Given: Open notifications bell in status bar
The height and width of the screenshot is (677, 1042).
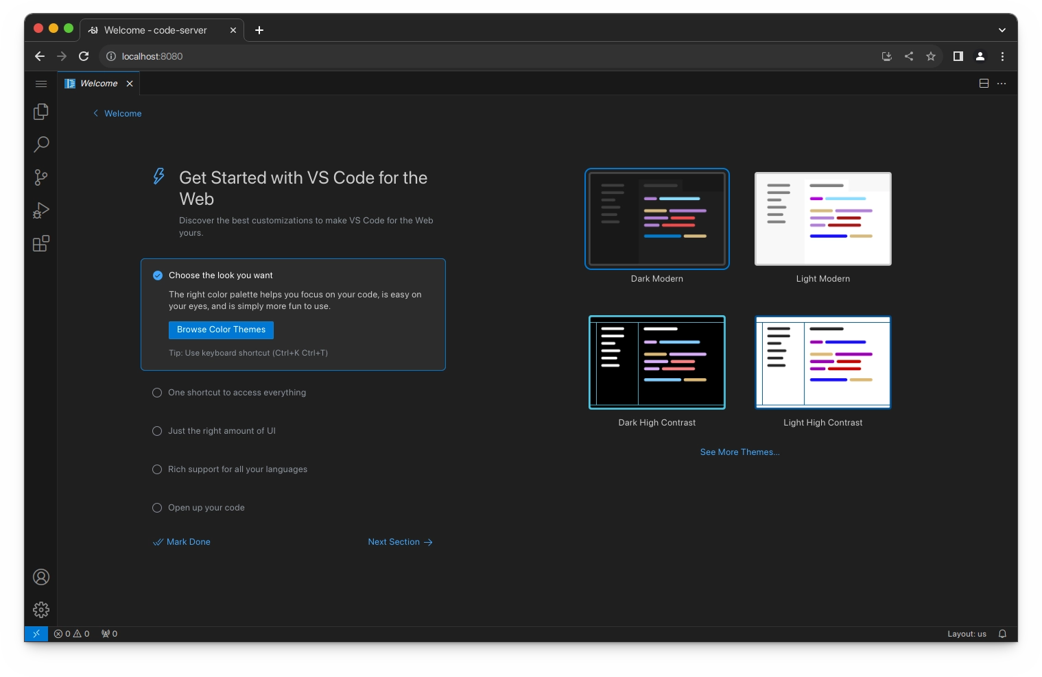Looking at the screenshot, I should [1002, 634].
